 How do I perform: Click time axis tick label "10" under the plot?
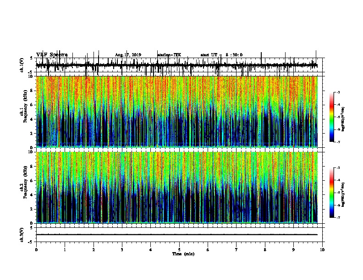pos(322,250)
